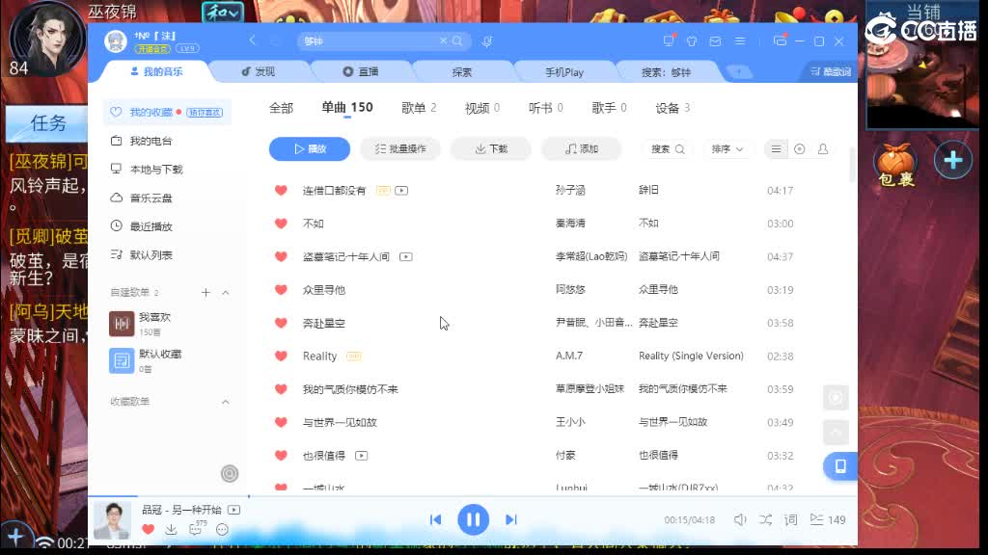Switch to the 发现 top tab

point(259,71)
